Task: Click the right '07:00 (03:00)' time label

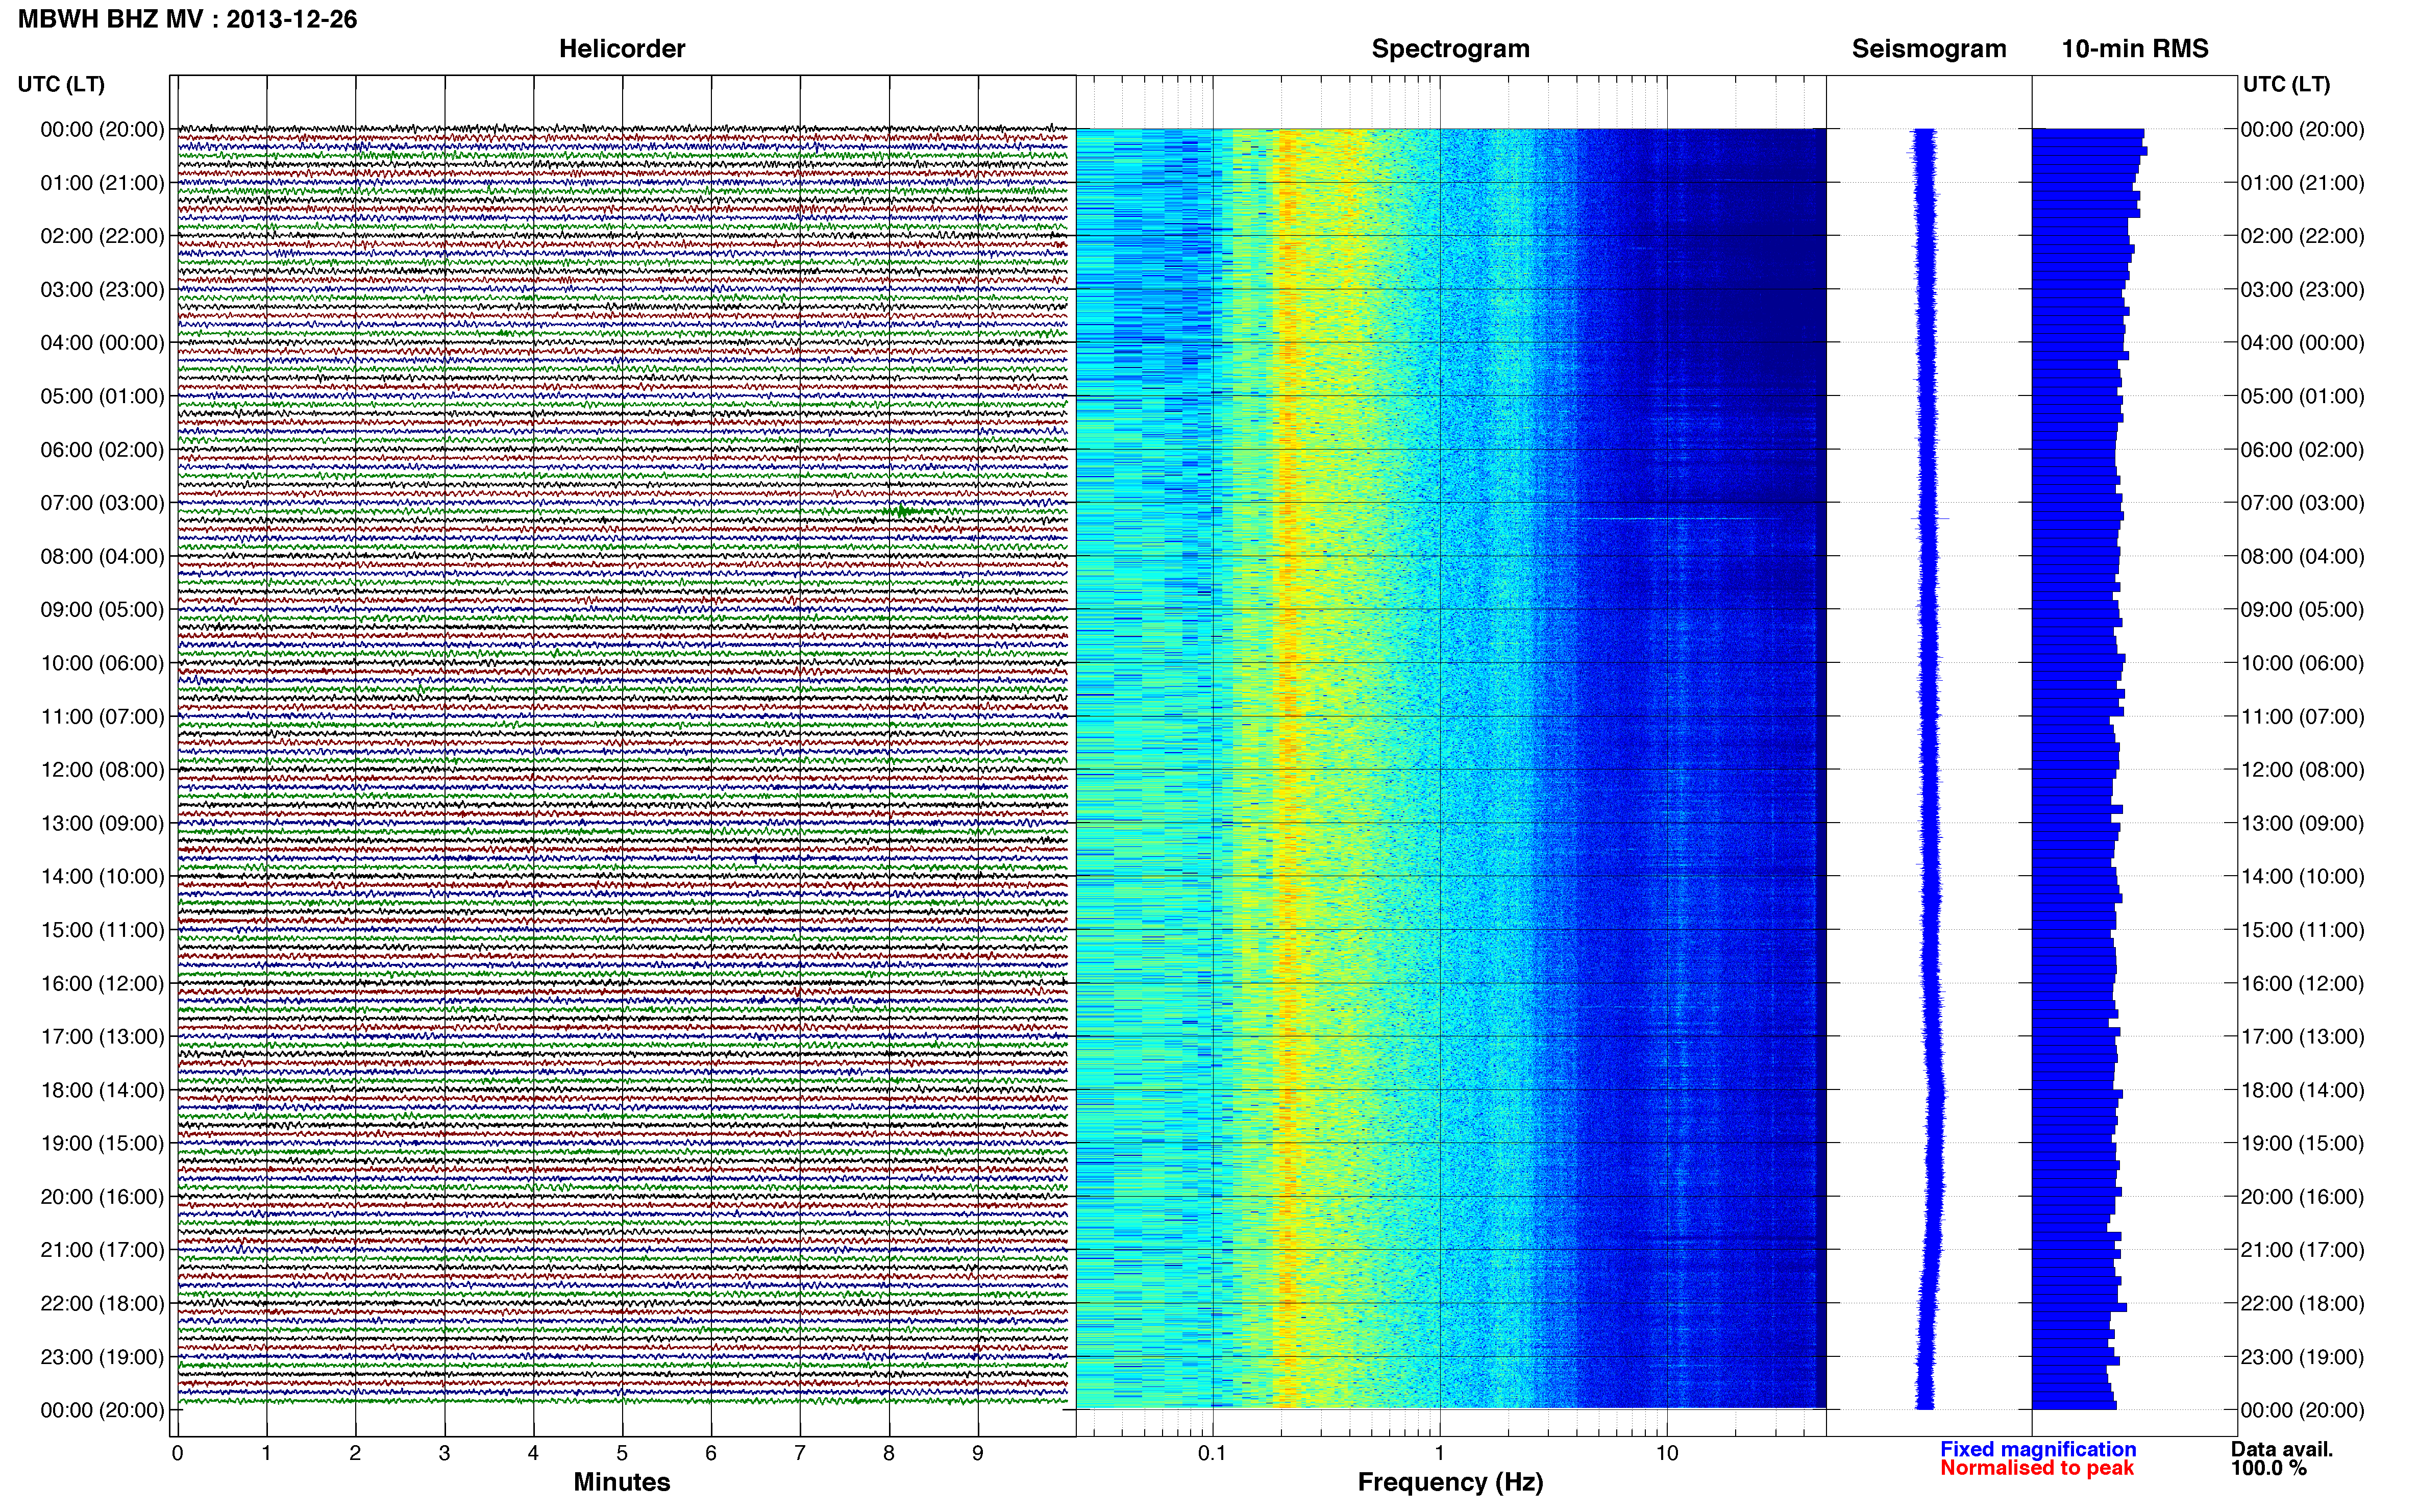Action: pos(2302,503)
